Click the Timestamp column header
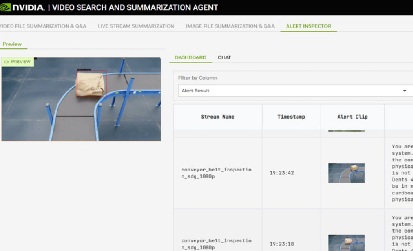Viewport: 413px width, 251px height. click(x=291, y=117)
